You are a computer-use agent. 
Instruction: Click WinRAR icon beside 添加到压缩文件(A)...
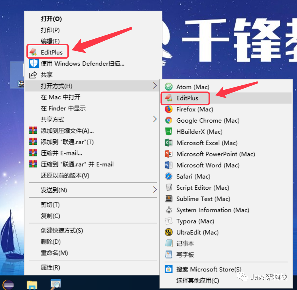[33, 130]
